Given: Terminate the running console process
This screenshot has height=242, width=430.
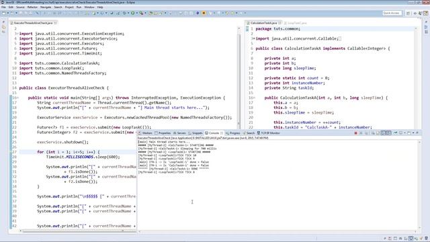Looking at the screenshot, I should tap(355, 133).
